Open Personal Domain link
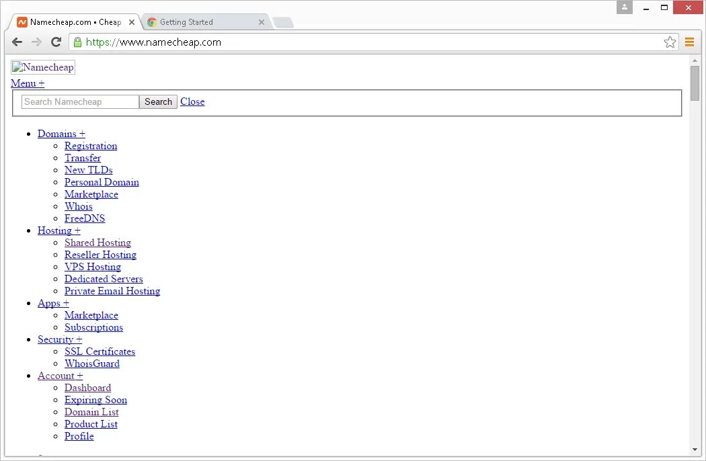Screen dimensions: 706x461 102,182
